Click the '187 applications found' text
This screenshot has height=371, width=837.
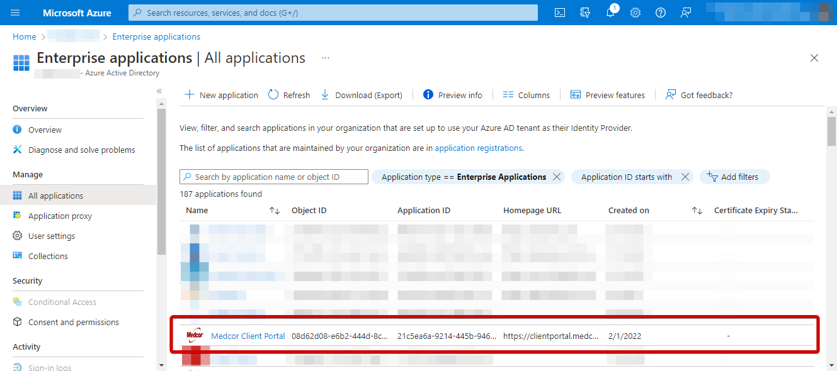[x=220, y=194]
